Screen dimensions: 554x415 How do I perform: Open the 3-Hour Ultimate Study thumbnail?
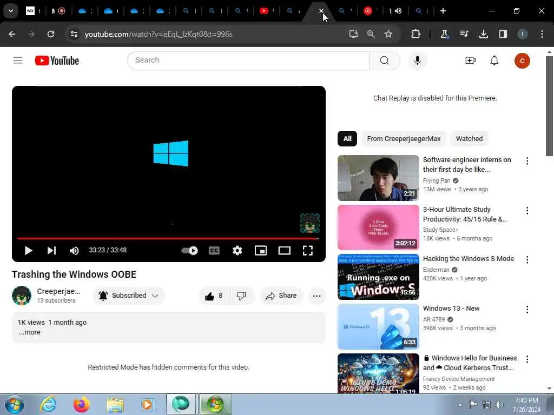378,227
